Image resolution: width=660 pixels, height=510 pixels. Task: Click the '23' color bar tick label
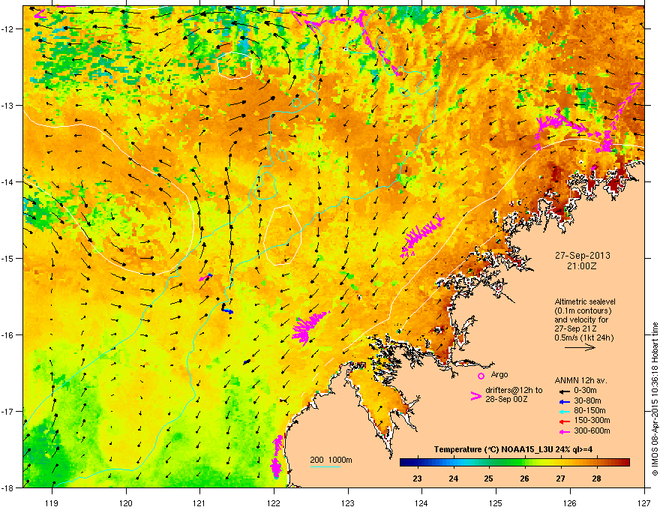pyautogui.click(x=417, y=478)
